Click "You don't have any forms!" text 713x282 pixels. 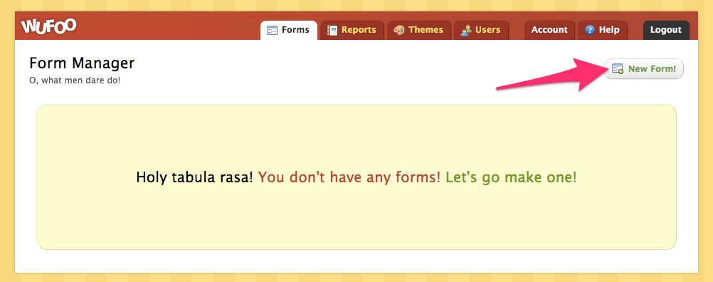click(x=349, y=177)
